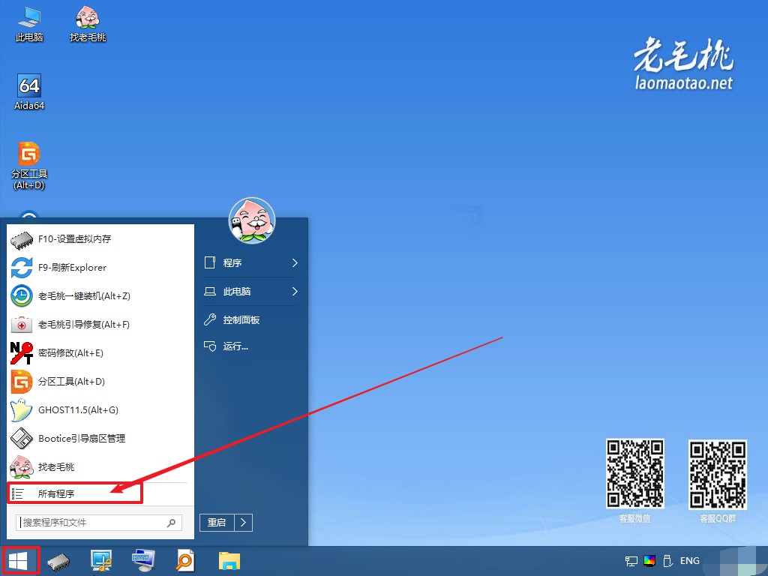The image size is (768, 576).
Task: Click the NT red key password icon
Action: point(22,352)
